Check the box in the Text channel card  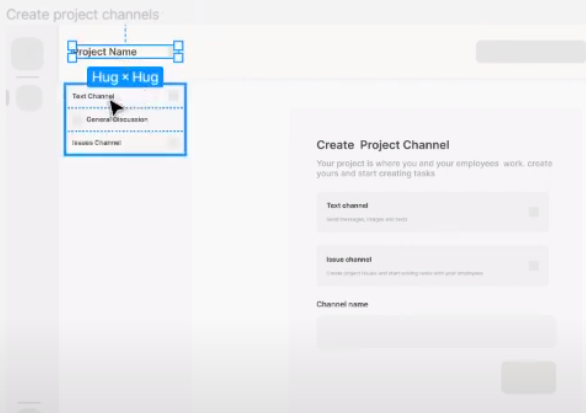click(534, 212)
